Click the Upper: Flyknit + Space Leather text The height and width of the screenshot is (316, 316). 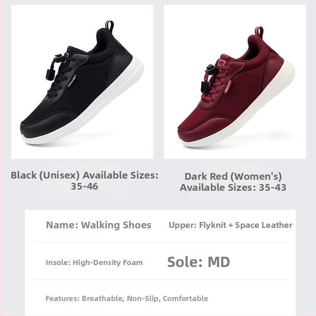[x=230, y=225]
